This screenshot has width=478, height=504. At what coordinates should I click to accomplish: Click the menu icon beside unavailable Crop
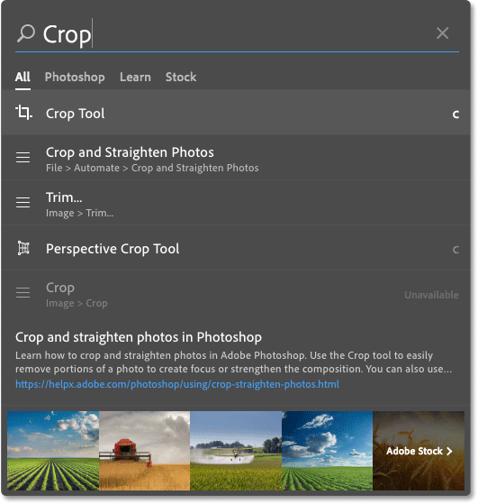[x=23, y=293]
